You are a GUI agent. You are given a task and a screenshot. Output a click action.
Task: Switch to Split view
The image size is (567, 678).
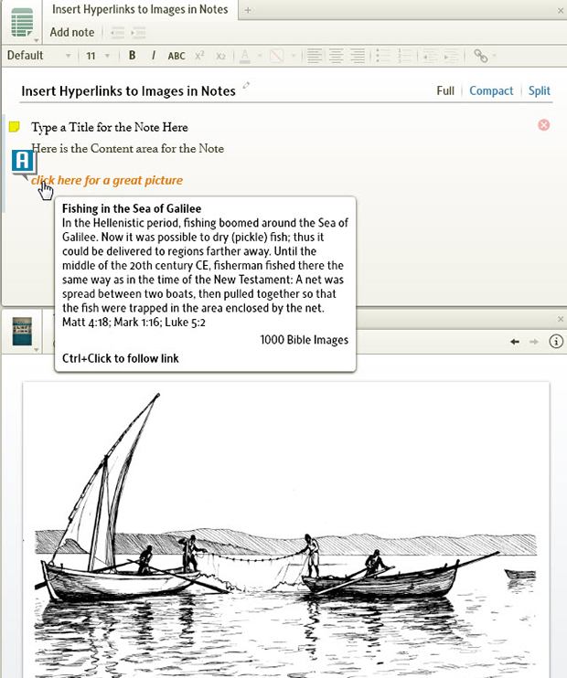540,90
